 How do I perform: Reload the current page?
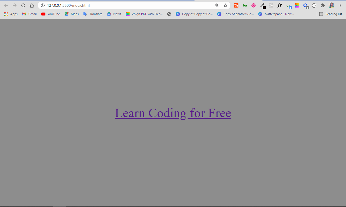tap(23, 5)
